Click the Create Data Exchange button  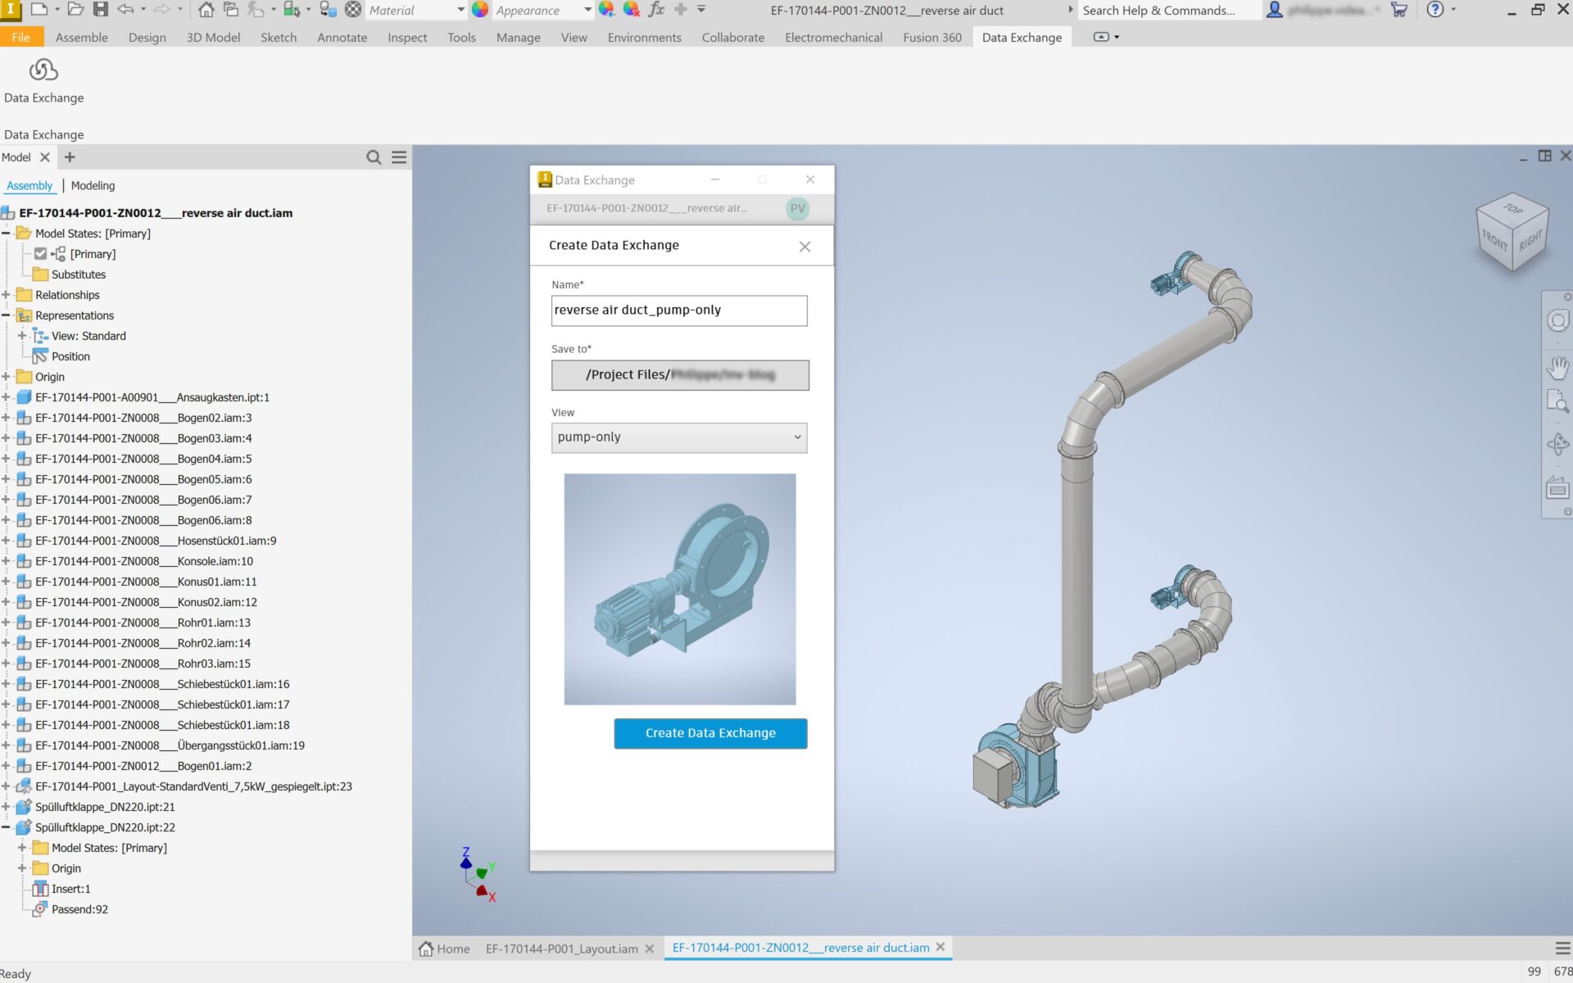click(710, 733)
